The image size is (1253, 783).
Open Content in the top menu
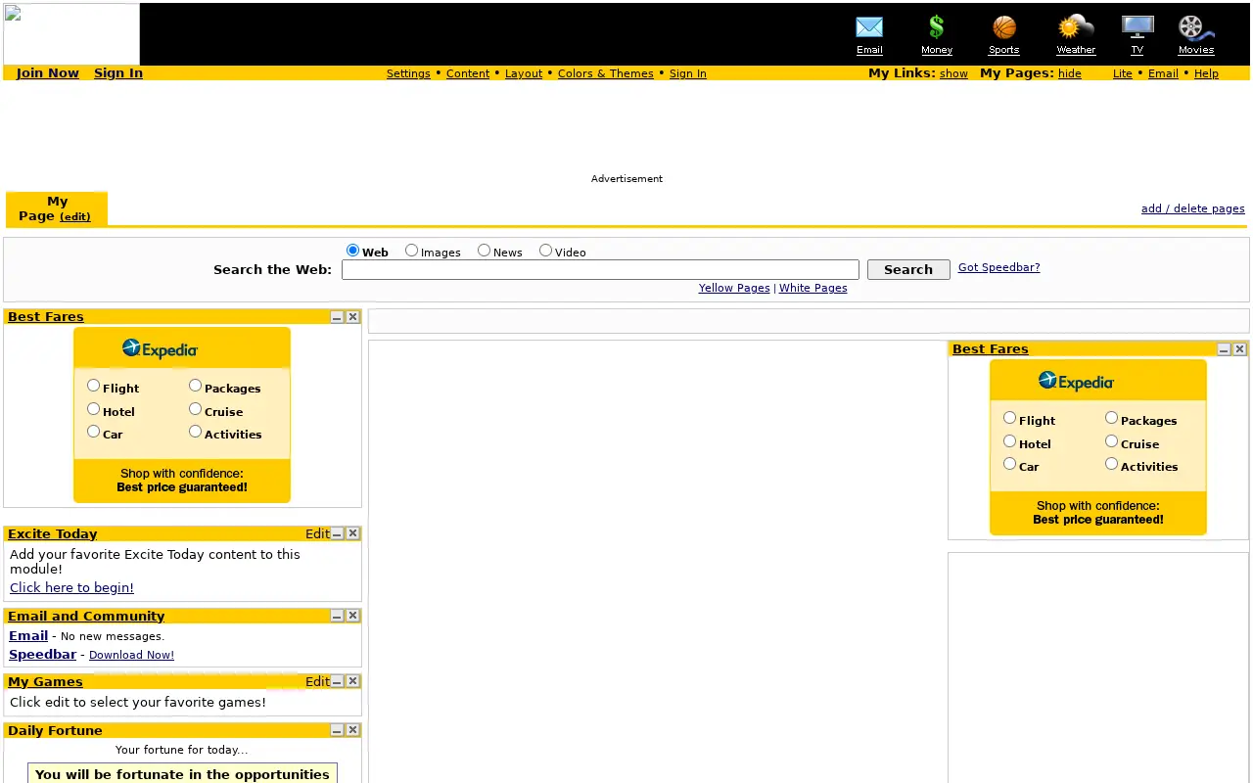[x=468, y=73]
